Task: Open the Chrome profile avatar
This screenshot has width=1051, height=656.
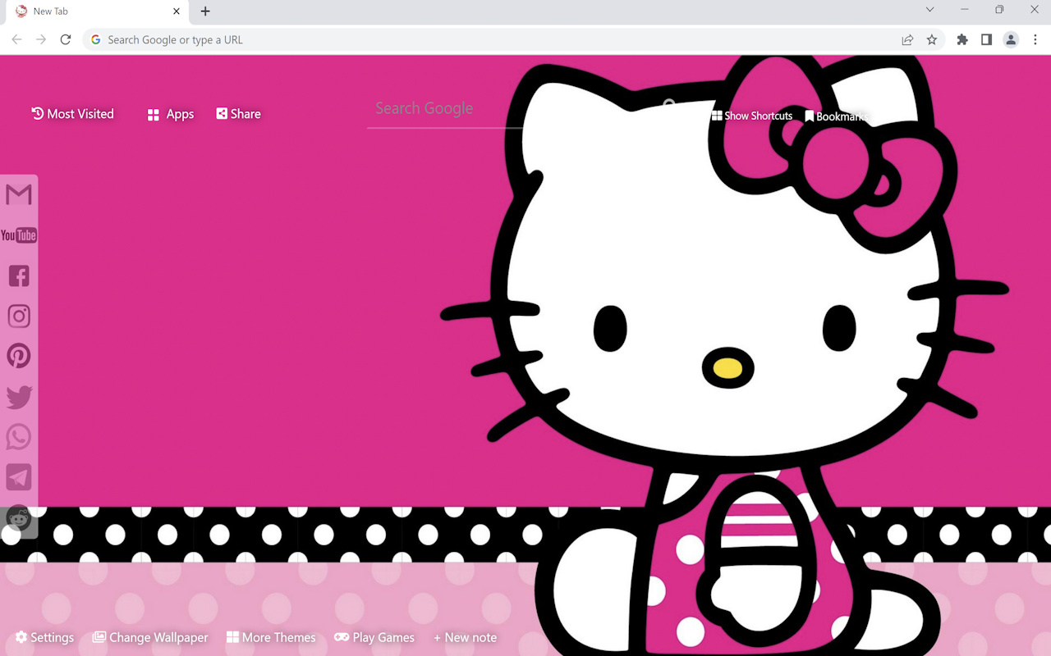Action: [x=1011, y=39]
